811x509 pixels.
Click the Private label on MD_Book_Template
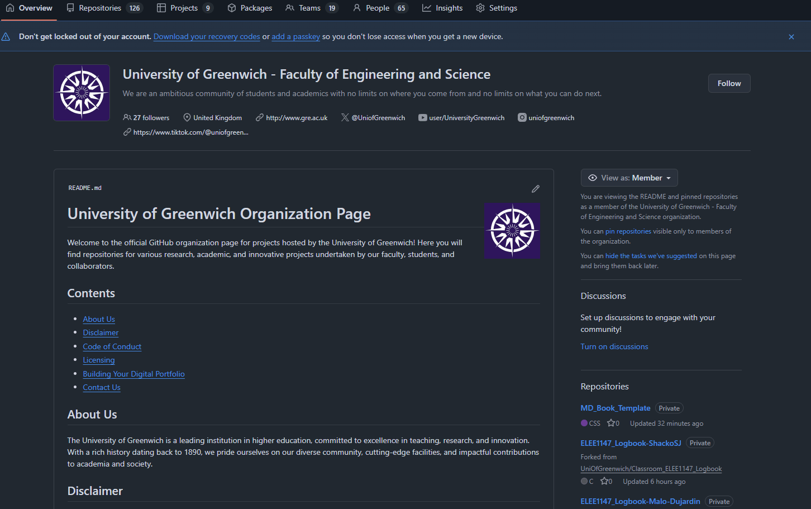click(x=669, y=408)
